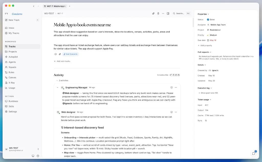Click Unsubscribe in the Activity header
The width and height of the screenshot is (262, 162).
162,75
